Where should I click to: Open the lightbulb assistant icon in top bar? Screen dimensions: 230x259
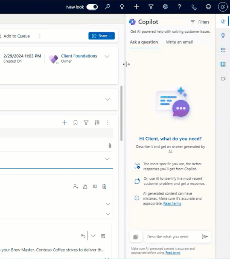pyautogui.click(x=122, y=7)
